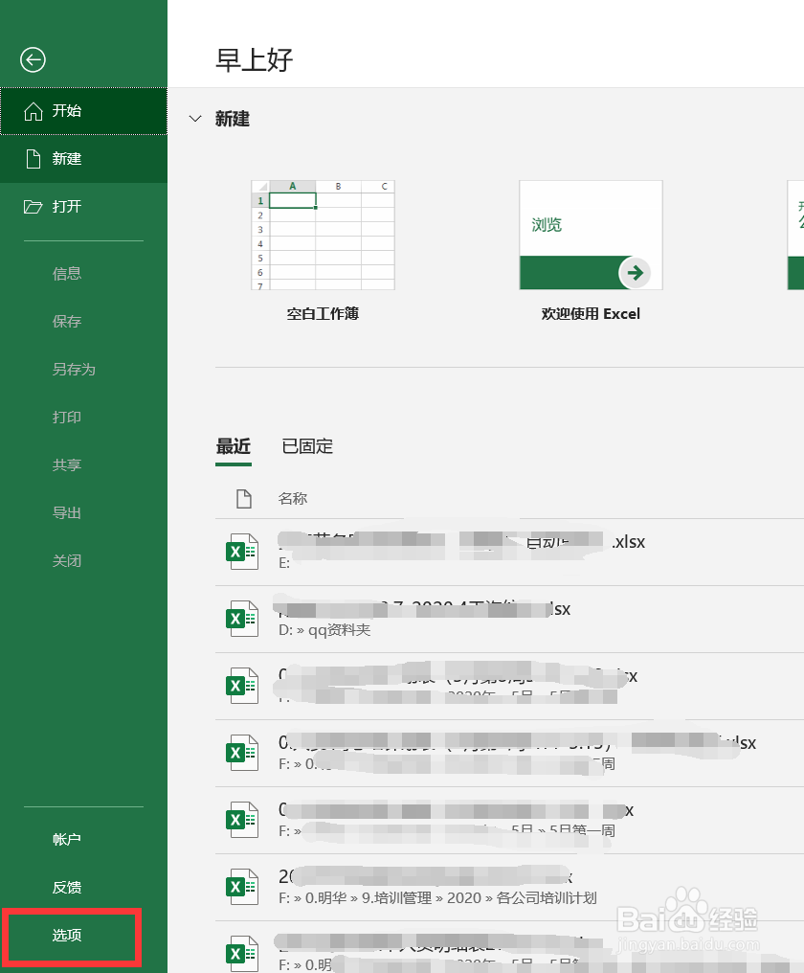Open the 帐户 page
The width and height of the screenshot is (804, 973).
click(x=67, y=839)
